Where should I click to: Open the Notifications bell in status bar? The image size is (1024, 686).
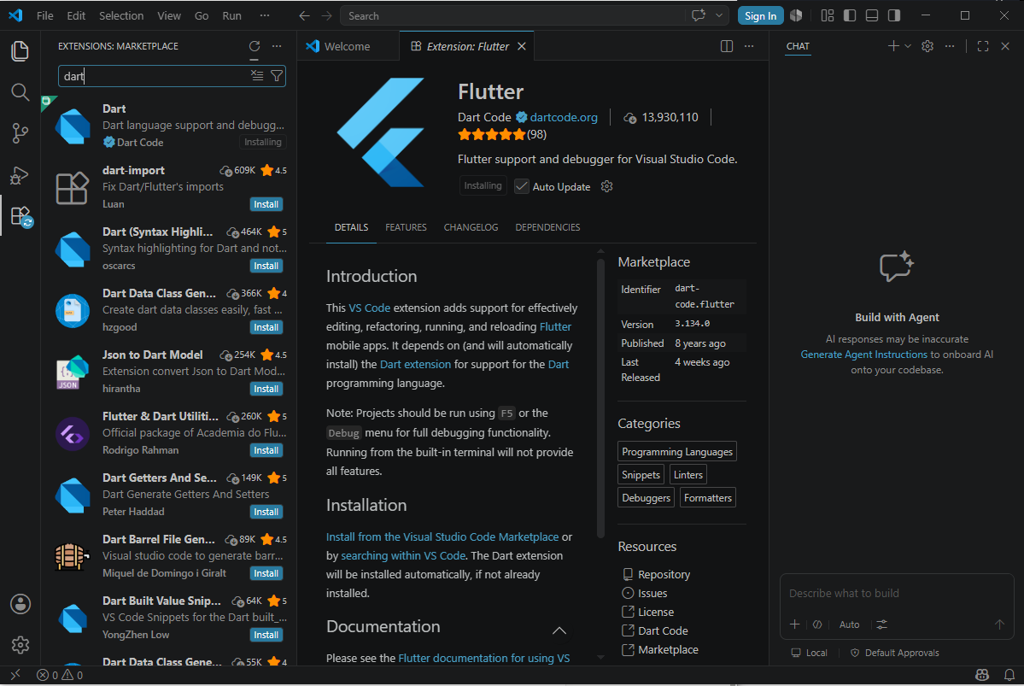pyautogui.click(x=1009, y=675)
